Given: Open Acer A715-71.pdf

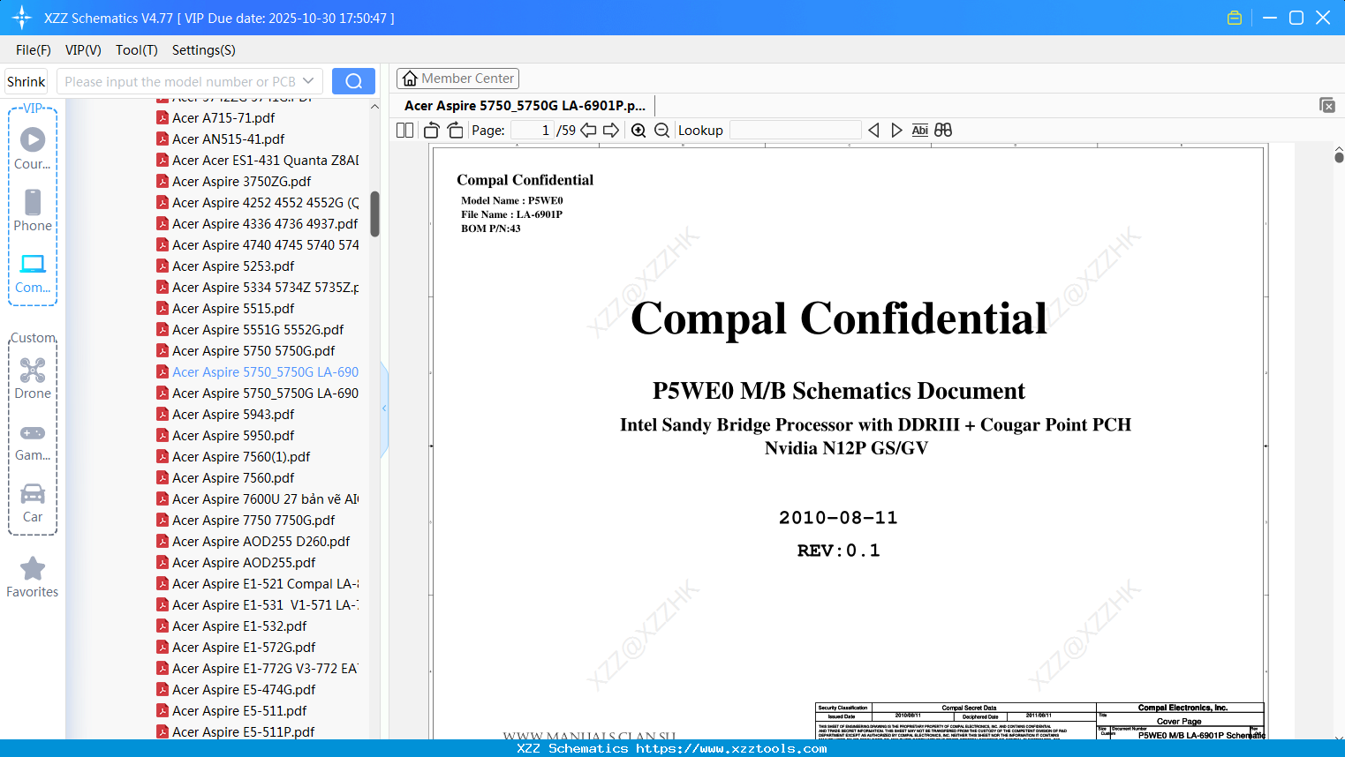Looking at the screenshot, I should click(x=223, y=117).
